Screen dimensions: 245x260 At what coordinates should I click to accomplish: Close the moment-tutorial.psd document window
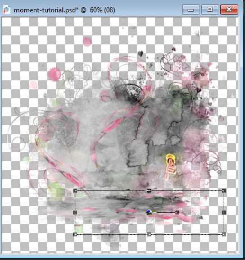pos(229,10)
